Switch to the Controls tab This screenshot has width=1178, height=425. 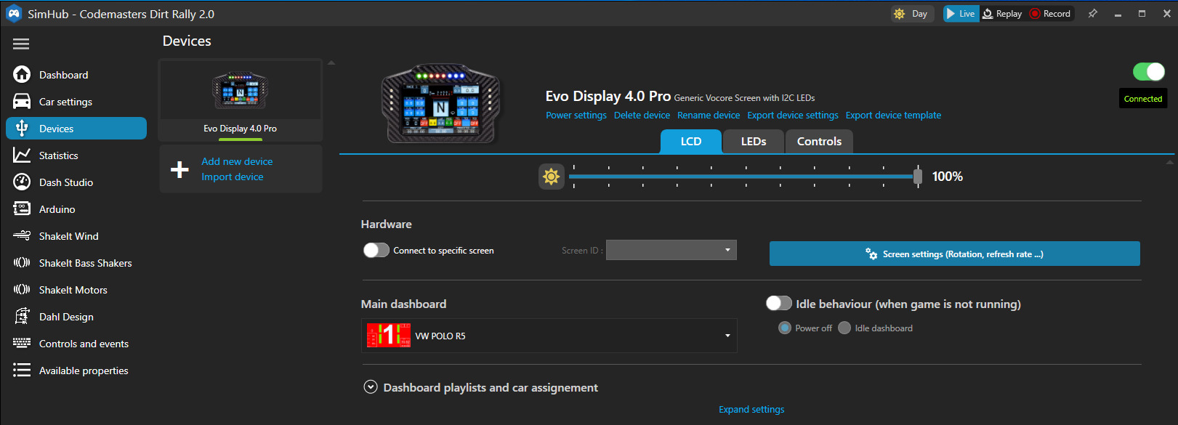[819, 142]
